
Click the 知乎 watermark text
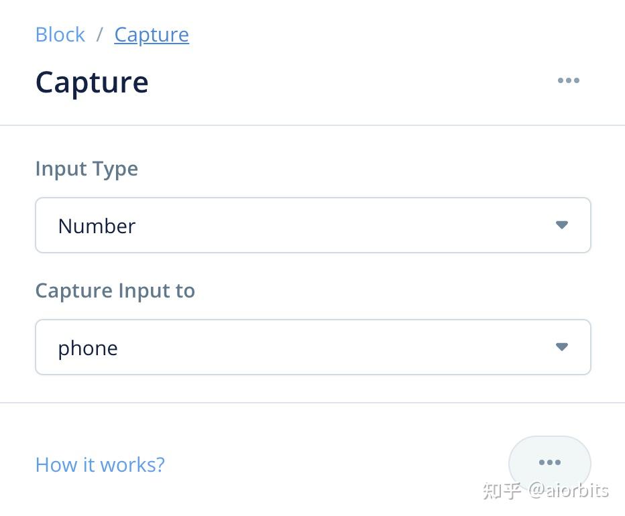502,491
